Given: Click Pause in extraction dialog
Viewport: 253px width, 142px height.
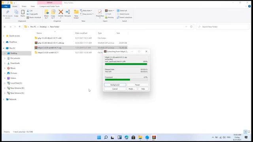Looking at the screenshot, I should click(138, 85).
